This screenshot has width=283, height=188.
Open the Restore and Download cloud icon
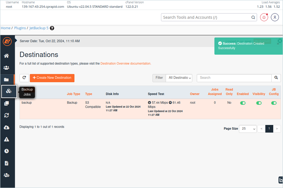[x=7, y=128]
